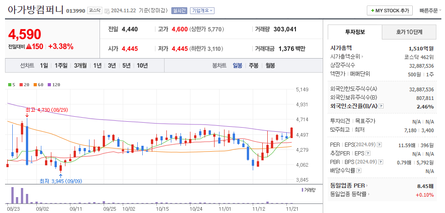Click the 5,149 price axis label
This screenshot has width=445, height=213.
pyautogui.click(x=302, y=89)
